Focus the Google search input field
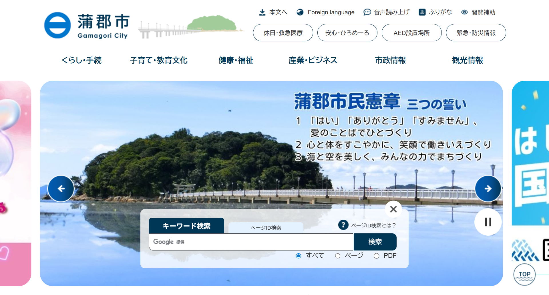Image resolution: width=549 pixels, height=295 pixels. tap(251, 242)
